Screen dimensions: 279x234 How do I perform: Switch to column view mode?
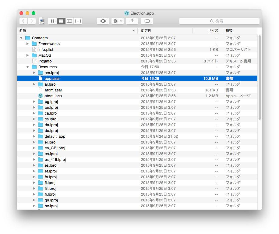[69, 21]
